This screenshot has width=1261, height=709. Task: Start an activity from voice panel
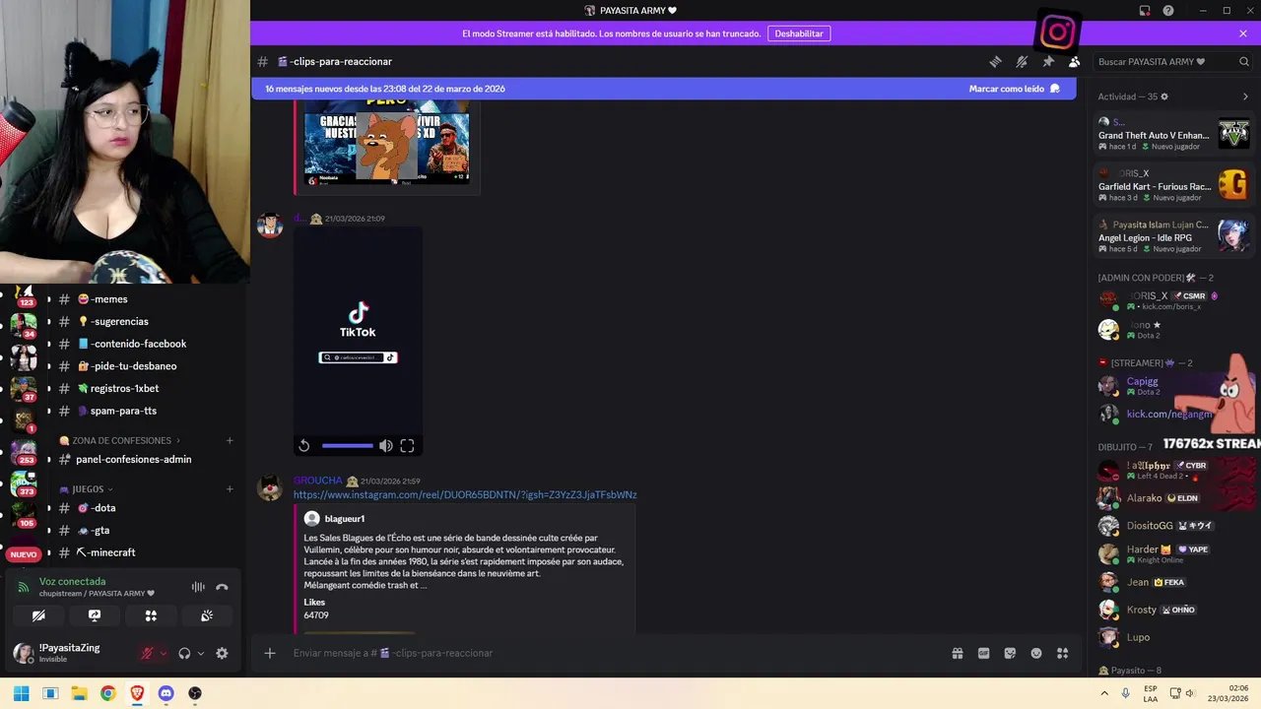pyautogui.click(x=151, y=615)
